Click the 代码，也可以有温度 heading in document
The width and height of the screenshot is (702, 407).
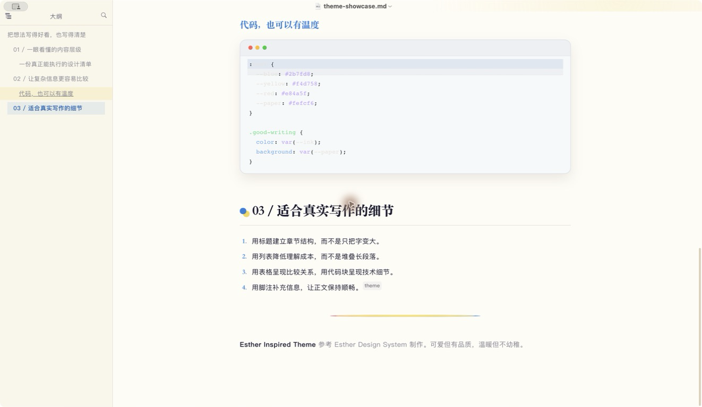click(279, 25)
